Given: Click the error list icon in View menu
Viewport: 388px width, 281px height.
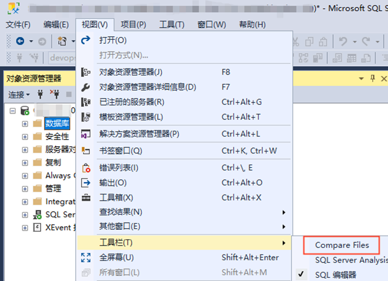Looking at the screenshot, I should [x=86, y=168].
